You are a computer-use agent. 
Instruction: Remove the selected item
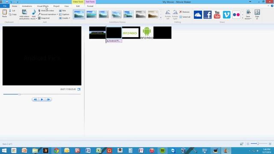(x=185, y=12)
